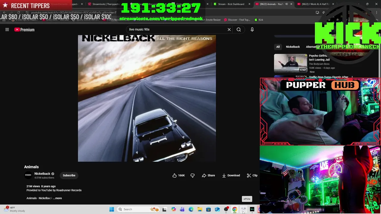Download the Animals video
This screenshot has height=214, width=381.
[x=231, y=175]
